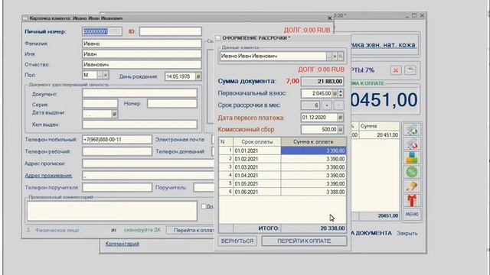The image size is (490, 275).
Task: Select payment row dated 01.02.2021
Action: click(283, 159)
